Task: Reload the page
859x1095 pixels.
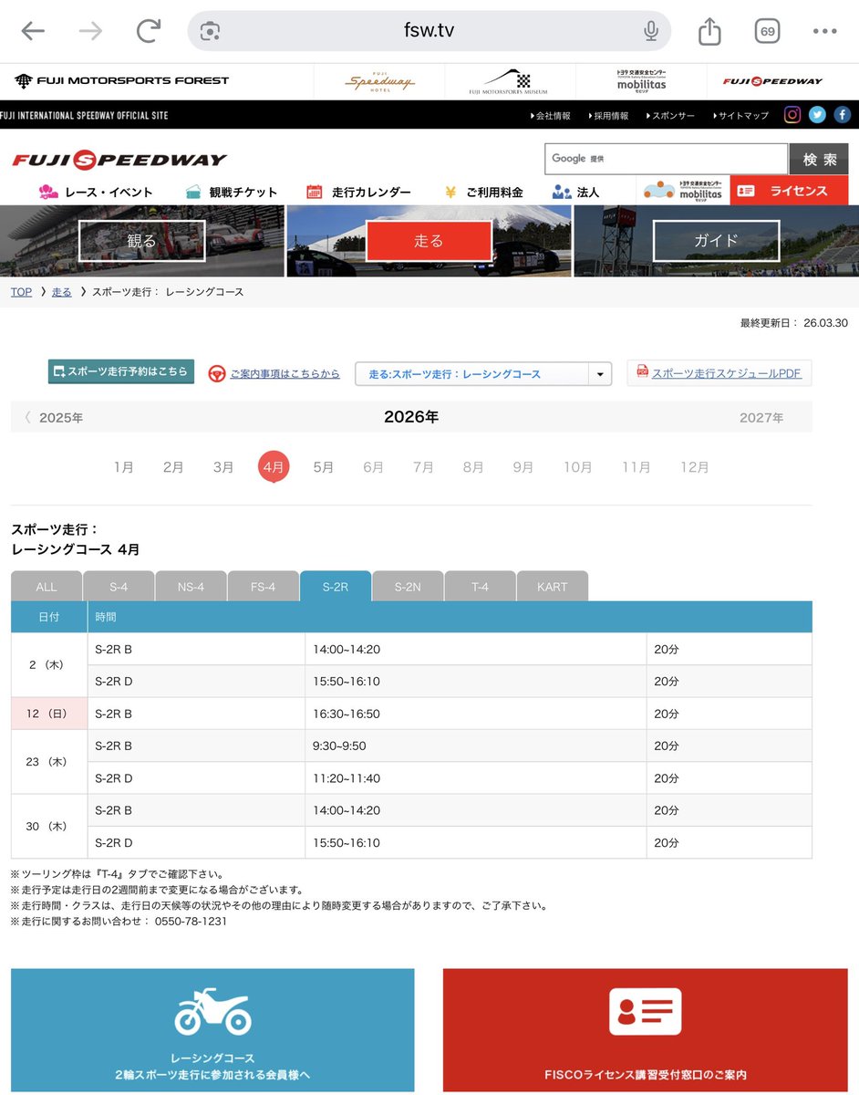Action: coord(148,31)
